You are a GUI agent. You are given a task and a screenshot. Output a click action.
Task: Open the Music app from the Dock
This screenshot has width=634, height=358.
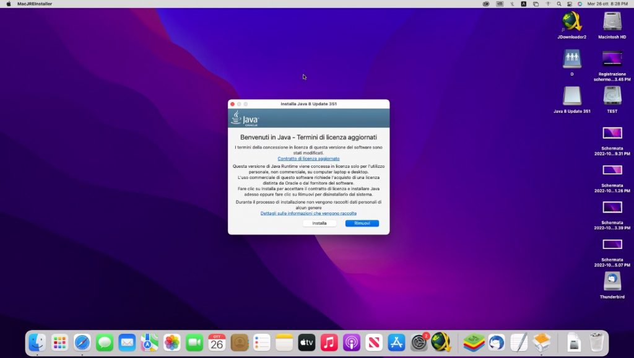coord(329,341)
